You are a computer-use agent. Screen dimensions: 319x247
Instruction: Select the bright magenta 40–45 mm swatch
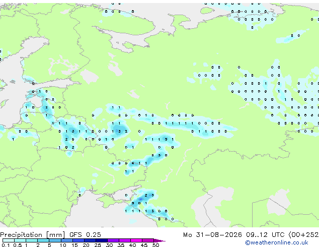click(x=136, y=240)
